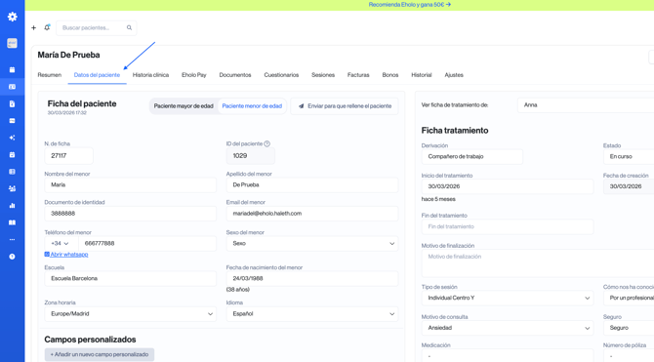
Task: Go to the Eholo Pay tab
Action: [x=194, y=75]
